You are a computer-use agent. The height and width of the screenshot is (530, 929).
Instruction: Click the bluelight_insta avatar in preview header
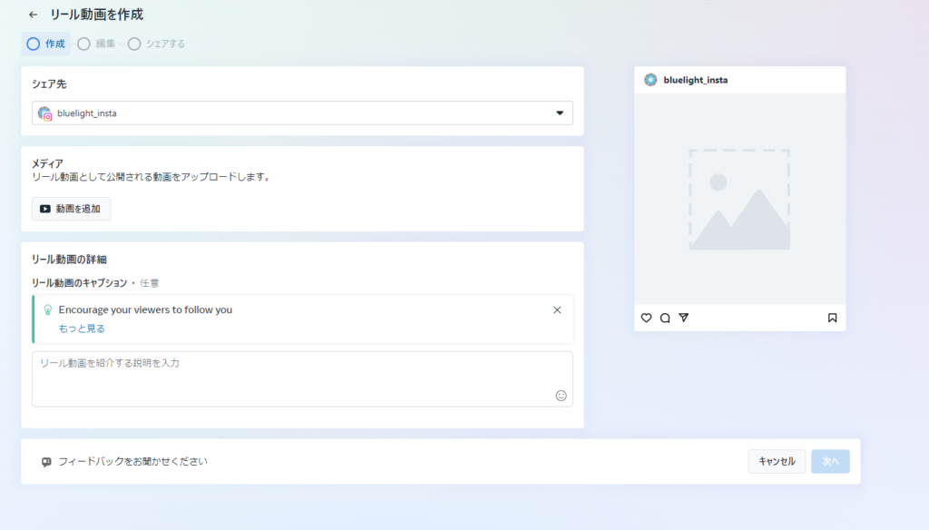[x=650, y=80]
